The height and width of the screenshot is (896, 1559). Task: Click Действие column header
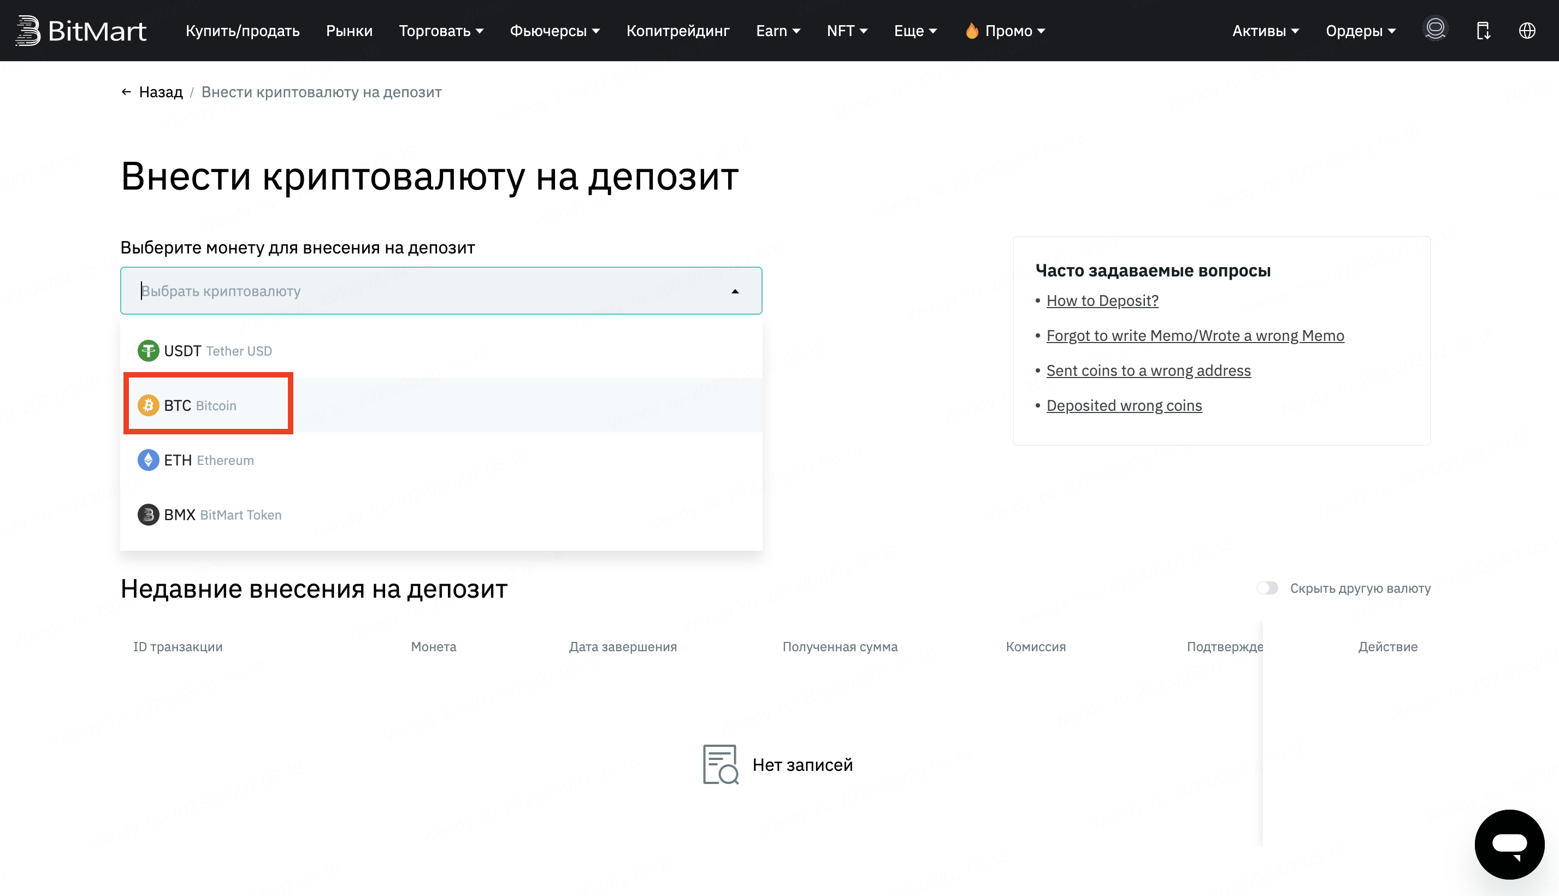pos(1388,647)
